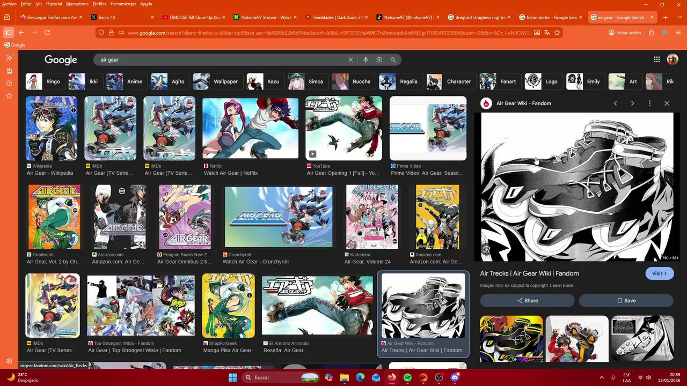
Task: Open history in the Firefox sidebar
Action: (x=9, y=83)
